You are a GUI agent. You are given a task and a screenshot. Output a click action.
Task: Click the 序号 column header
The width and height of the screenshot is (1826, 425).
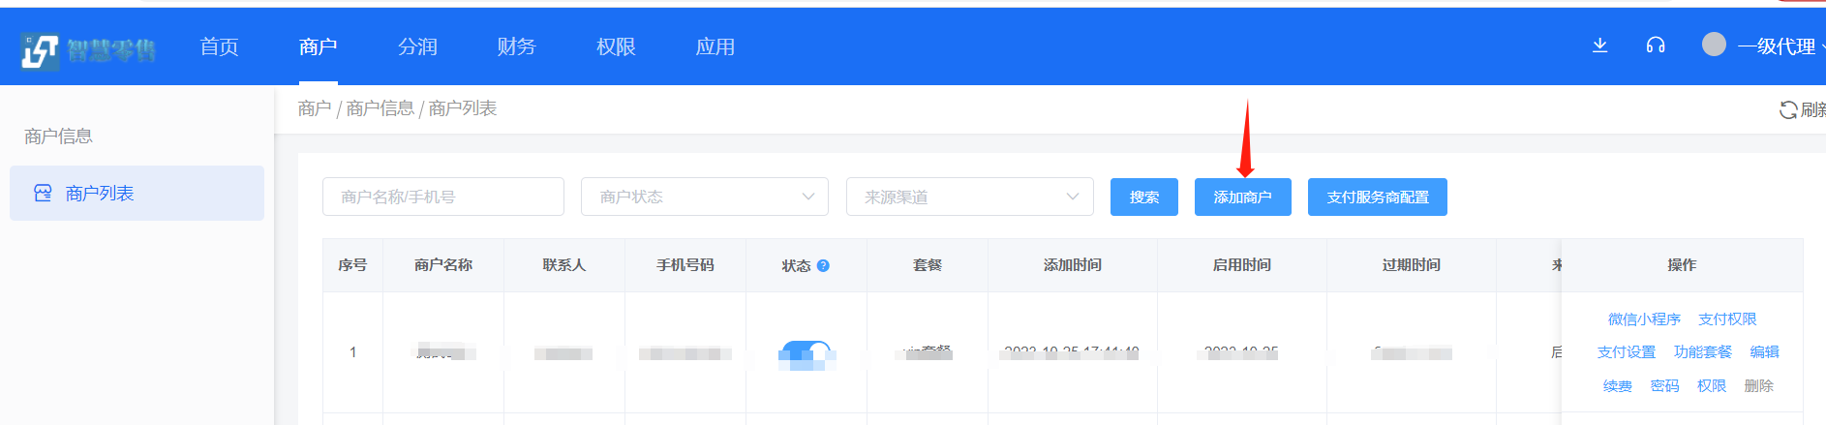[352, 265]
